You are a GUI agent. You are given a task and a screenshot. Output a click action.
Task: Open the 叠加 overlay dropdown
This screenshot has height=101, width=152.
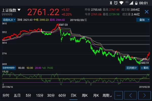point(143,20)
